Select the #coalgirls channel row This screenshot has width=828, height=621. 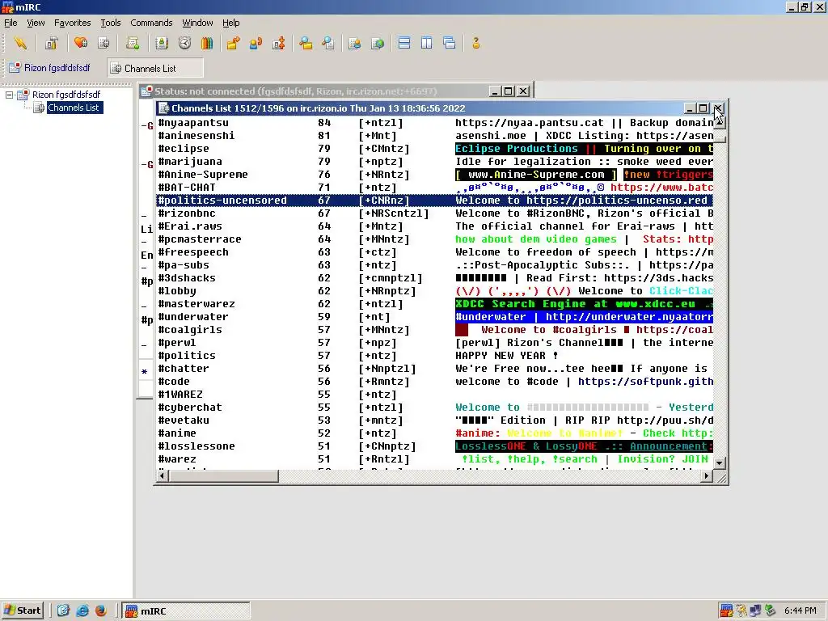(435, 330)
